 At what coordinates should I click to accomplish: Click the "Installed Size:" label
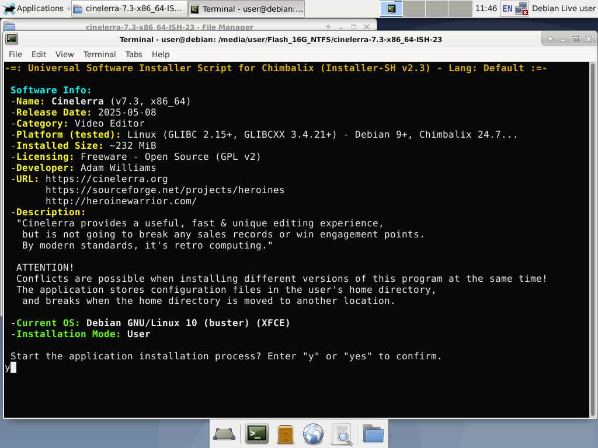(x=60, y=145)
